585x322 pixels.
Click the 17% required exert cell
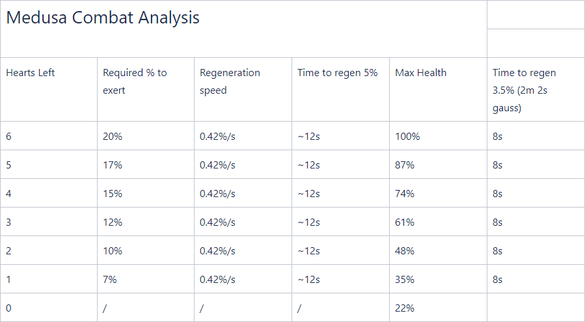146,165
